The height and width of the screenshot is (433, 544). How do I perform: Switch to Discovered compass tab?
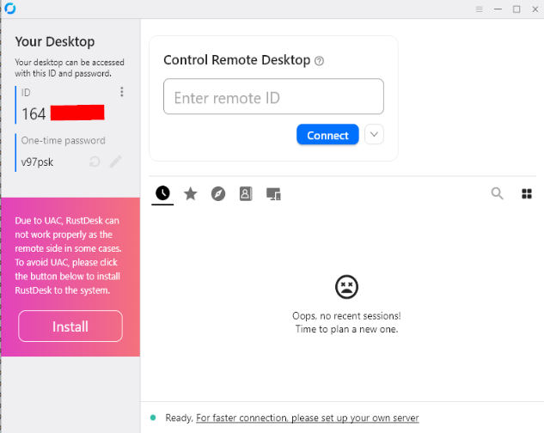(x=218, y=193)
